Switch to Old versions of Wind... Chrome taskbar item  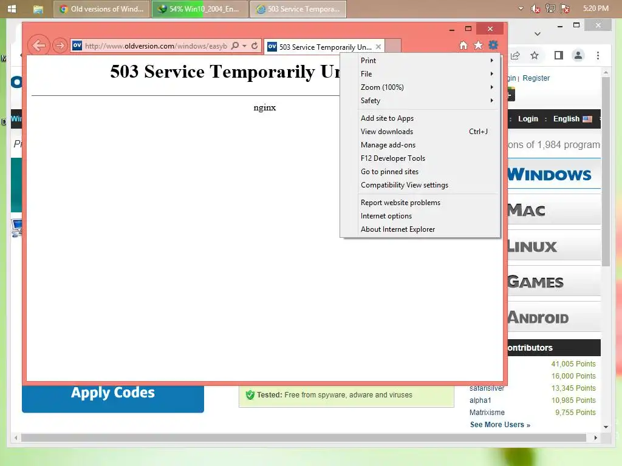(101, 8)
